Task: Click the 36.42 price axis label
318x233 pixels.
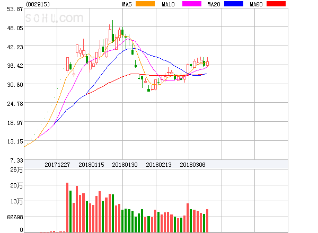Action: coord(15,66)
